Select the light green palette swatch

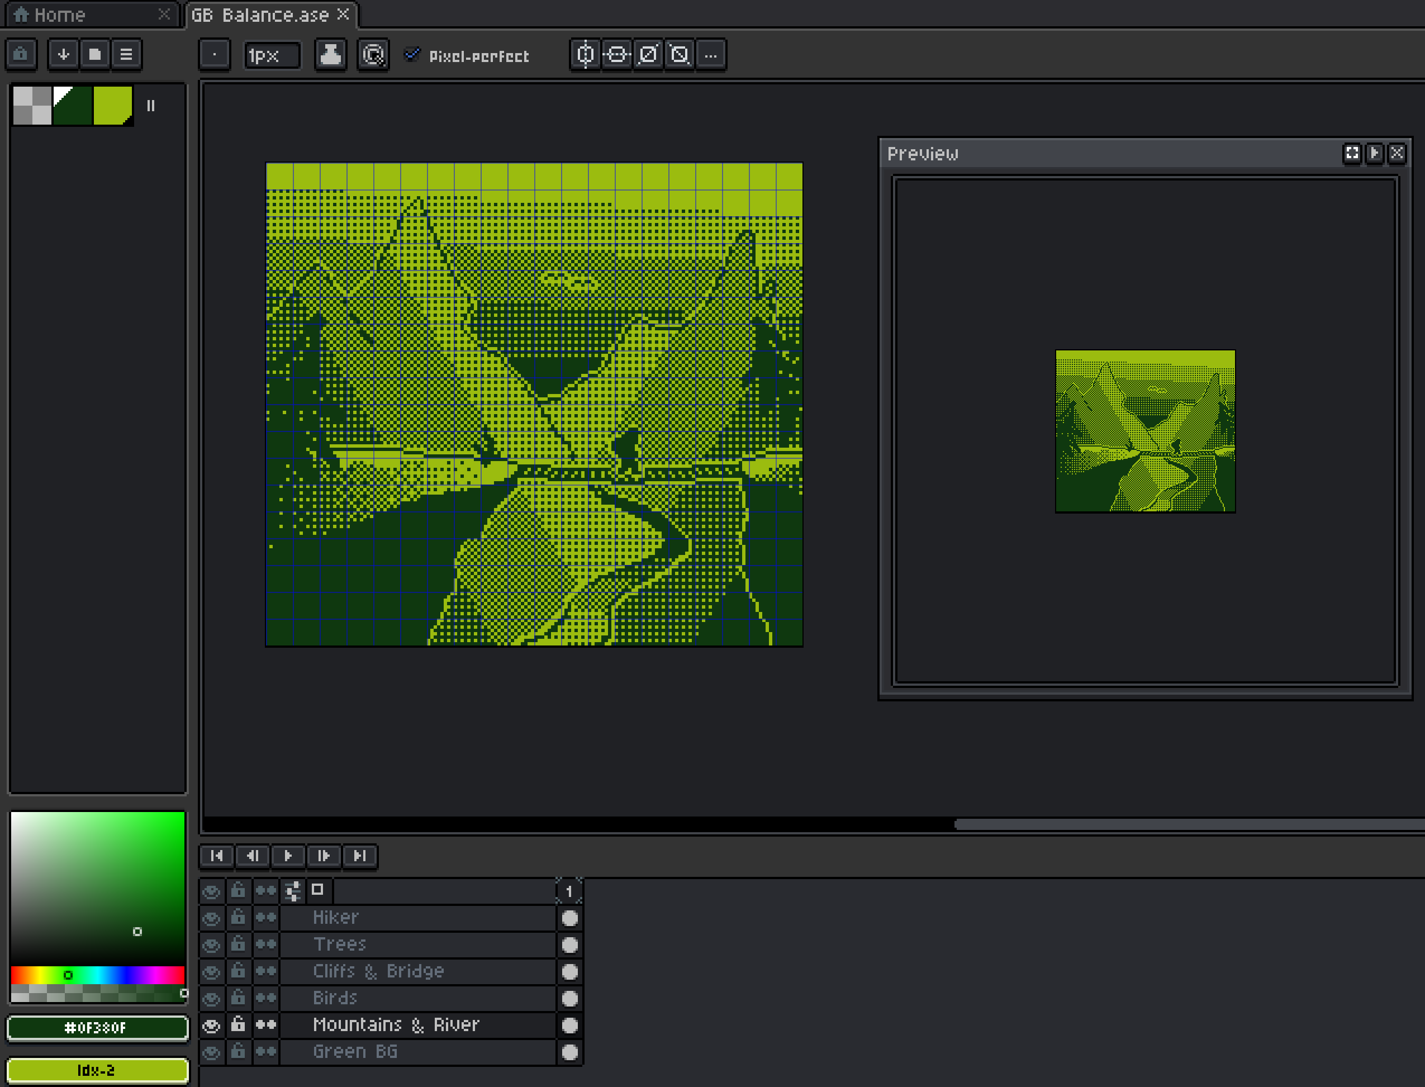coord(112,105)
